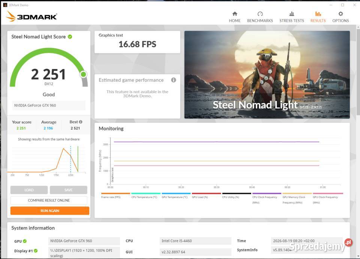Toggle Frame rate (FPS) legend

115,196
